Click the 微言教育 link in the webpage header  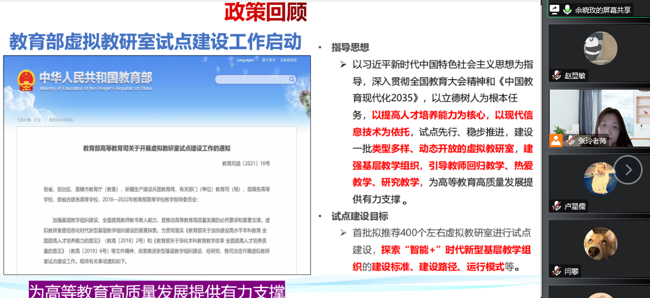(268, 60)
